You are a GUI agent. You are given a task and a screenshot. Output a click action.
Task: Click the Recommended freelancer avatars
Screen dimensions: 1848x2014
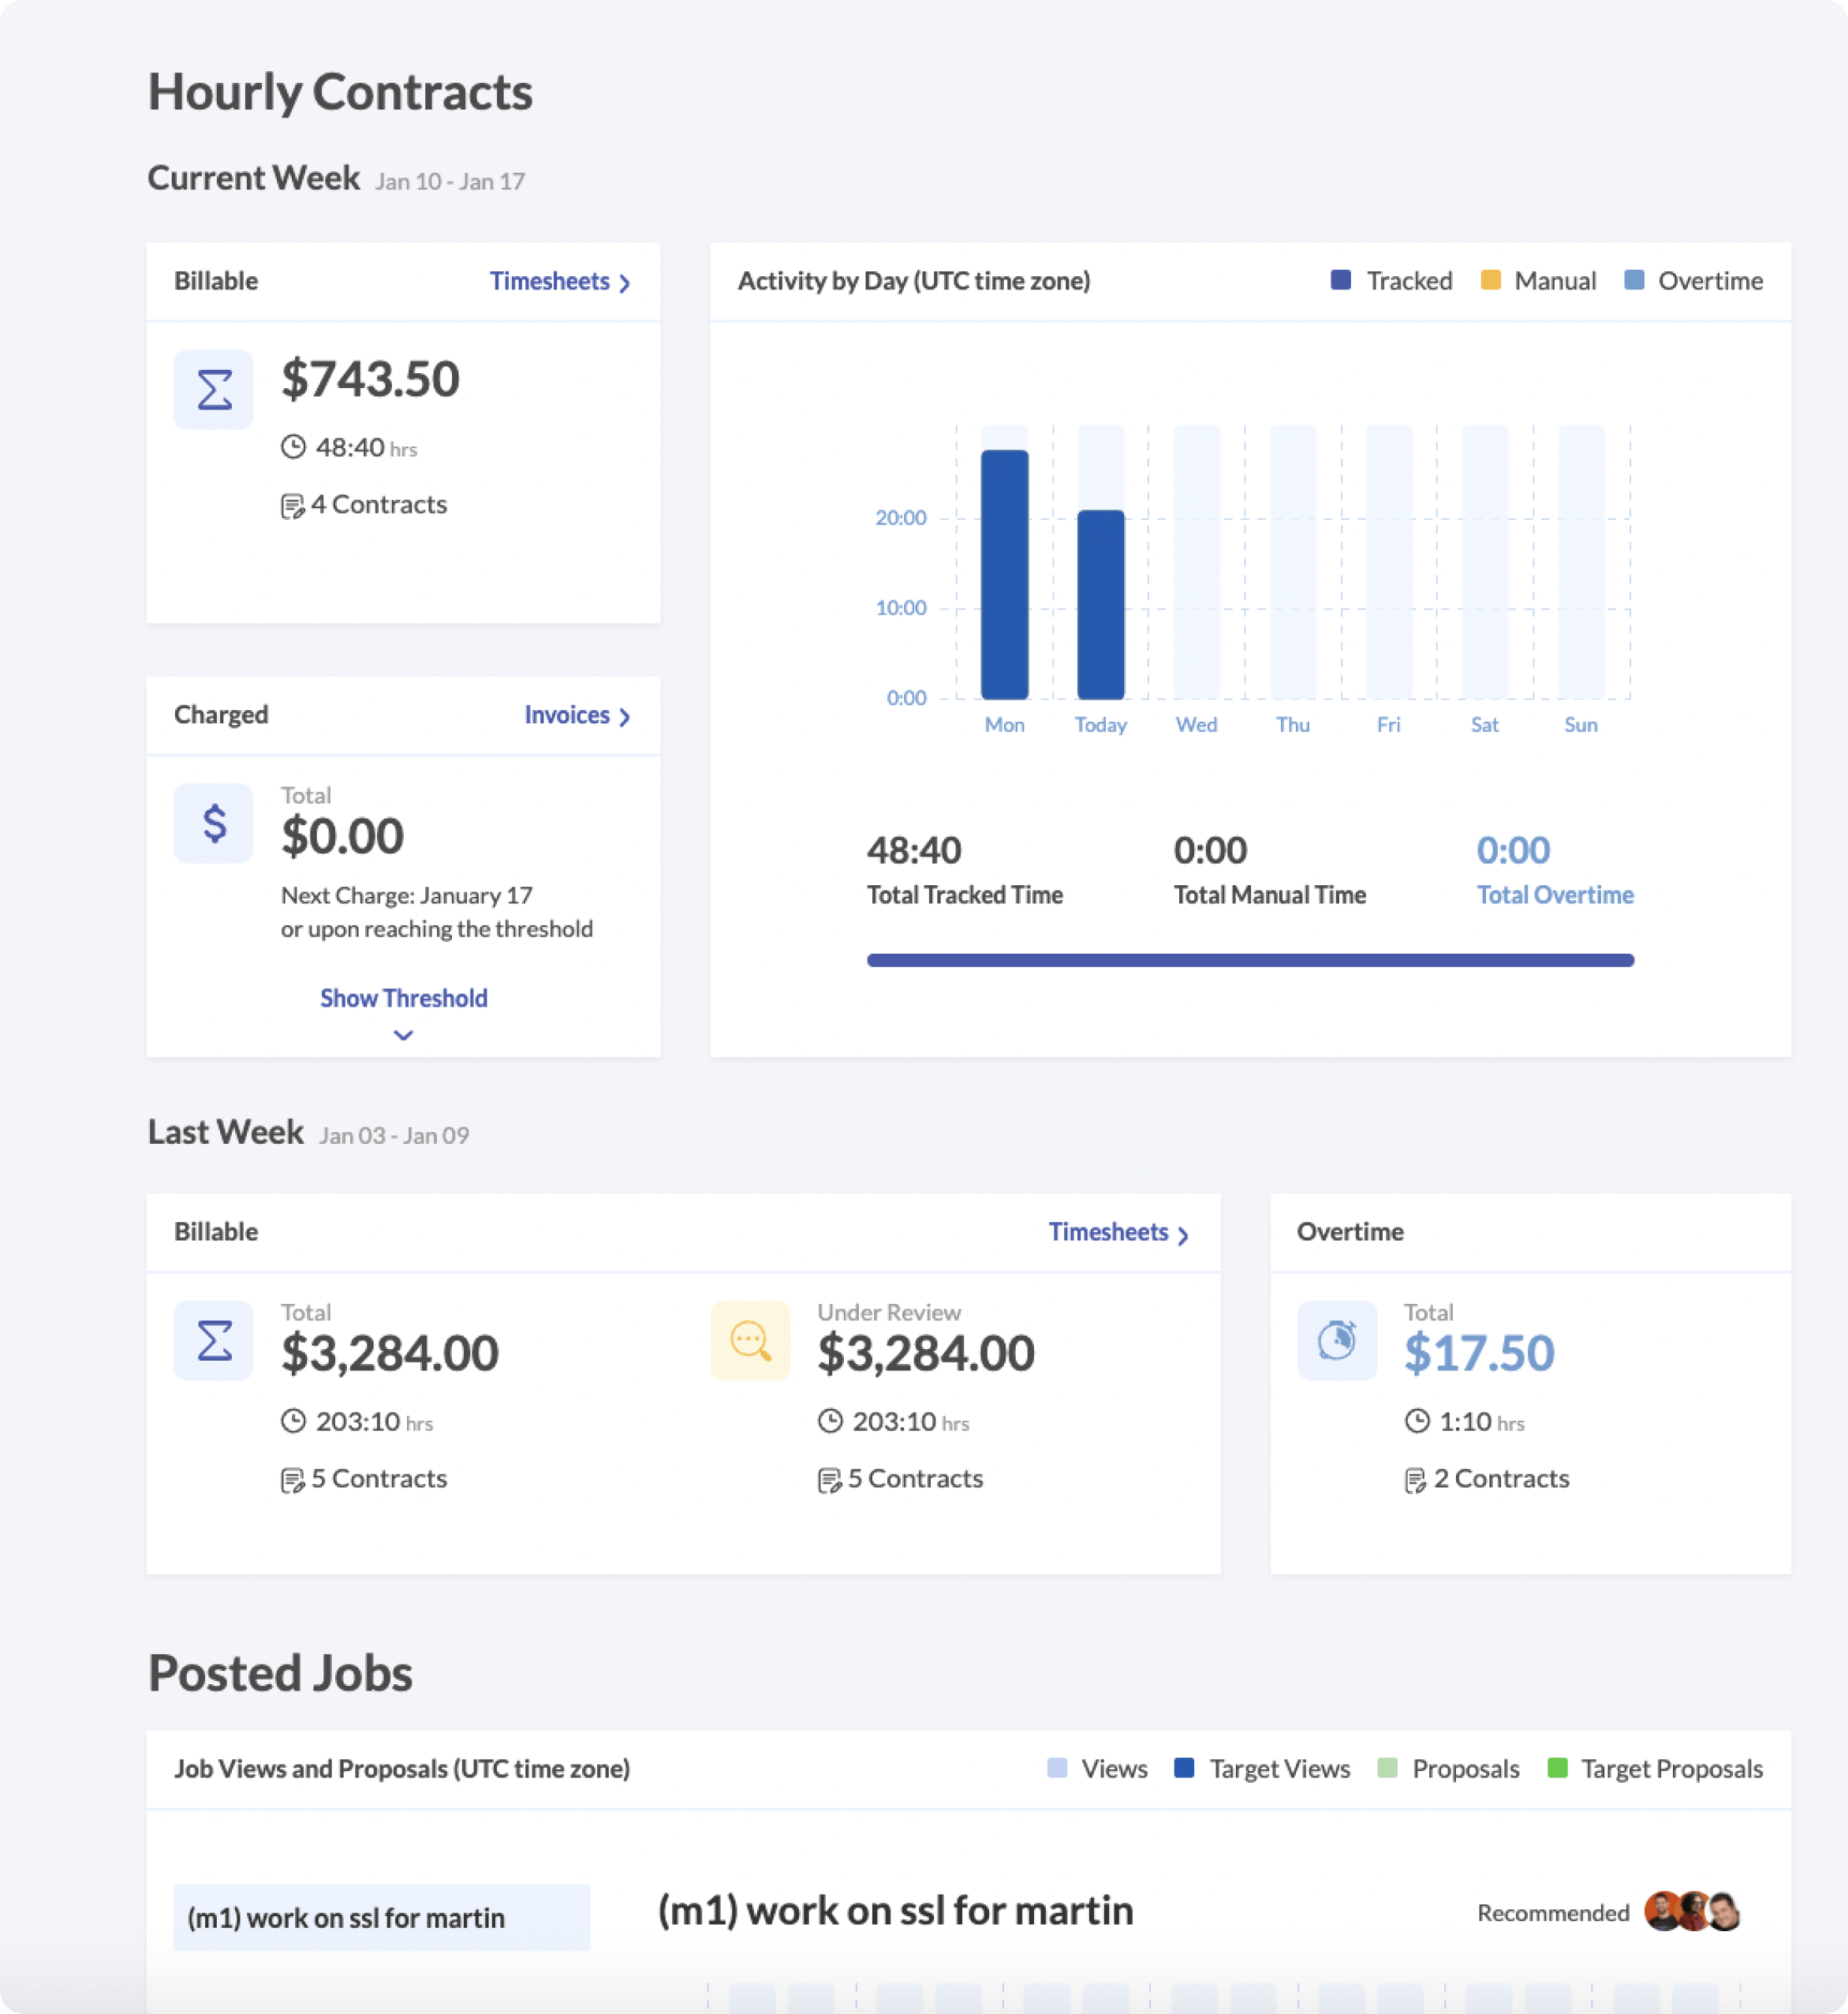pyautogui.click(x=1693, y=1911)
